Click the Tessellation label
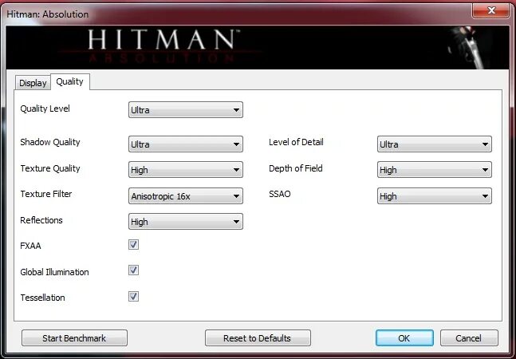The image size is (516, 359). point(42,298)
